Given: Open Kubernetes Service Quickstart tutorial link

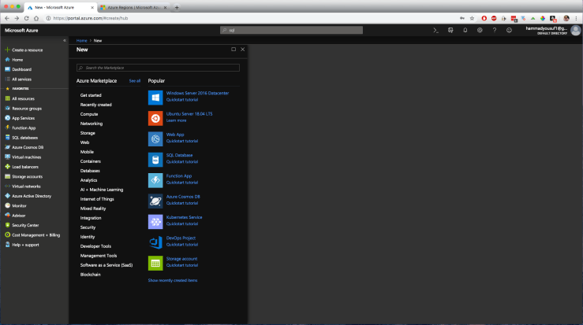Looking at the screenshot, I should click(182, 223).
